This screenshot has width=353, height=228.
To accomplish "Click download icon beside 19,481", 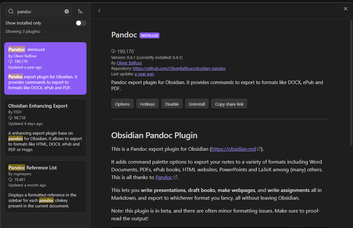I will coord(11,179).
